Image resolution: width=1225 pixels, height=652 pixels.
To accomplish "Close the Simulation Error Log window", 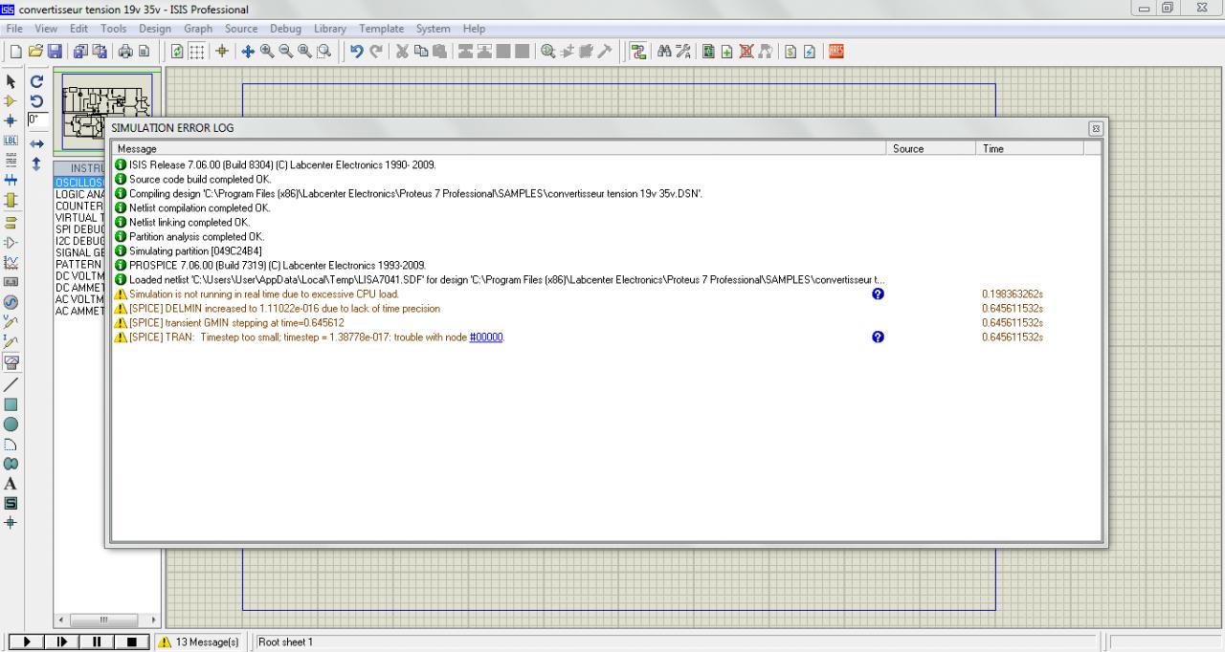I will pos(1096,128).
